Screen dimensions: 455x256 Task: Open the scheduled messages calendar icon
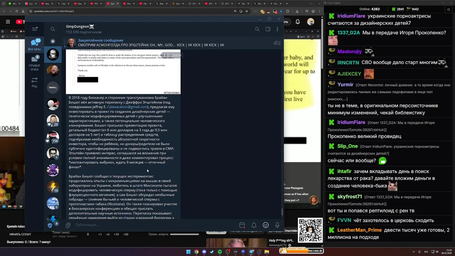(242, 225)
